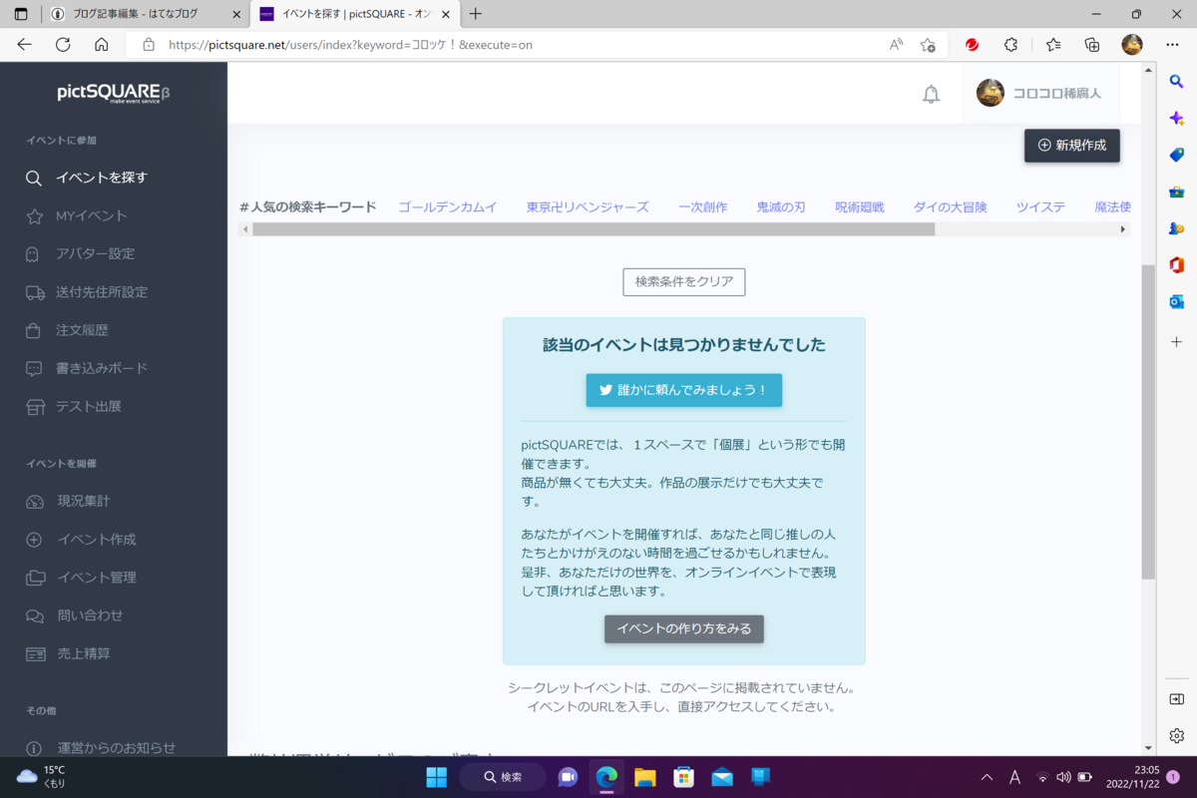Screen dimensions: 1197x798
Task: Click the keyword scrollbar right arrow
Action: point(1123,229)
